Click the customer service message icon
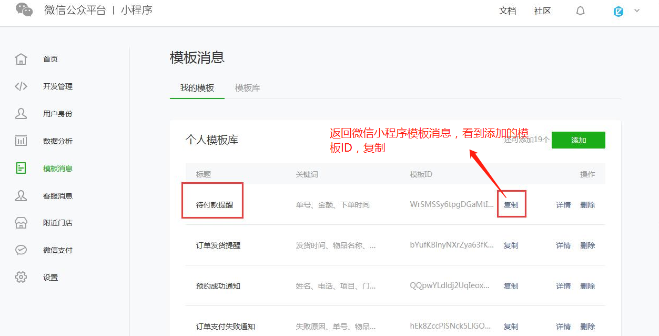The width and height of the screenshot is (659, 336). point(21,196)
